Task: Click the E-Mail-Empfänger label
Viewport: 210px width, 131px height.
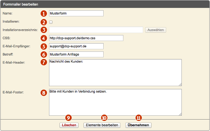Action: (x=17, y=46)
